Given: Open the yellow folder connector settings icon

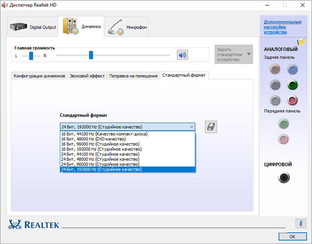Looking at the screenshot, I should [301, 42].
